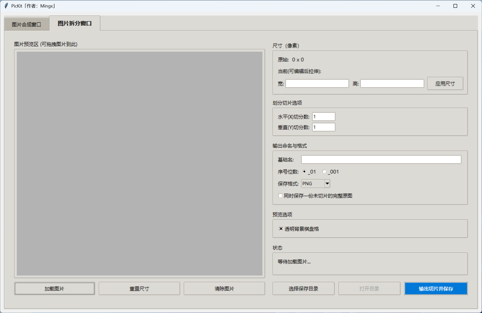The height and width of the screenshot is (313, 482).
Task: Click the blue 输出切片并保存 button
Action: click(x=436, y=288)
